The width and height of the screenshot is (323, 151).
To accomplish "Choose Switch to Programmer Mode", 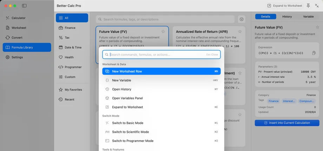I will point(161,141).
